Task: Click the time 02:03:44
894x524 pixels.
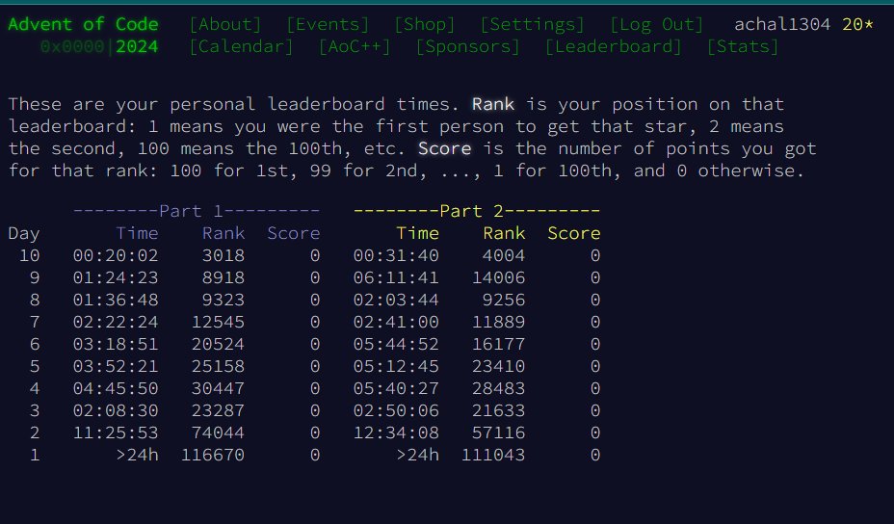Action: (396, 300)
